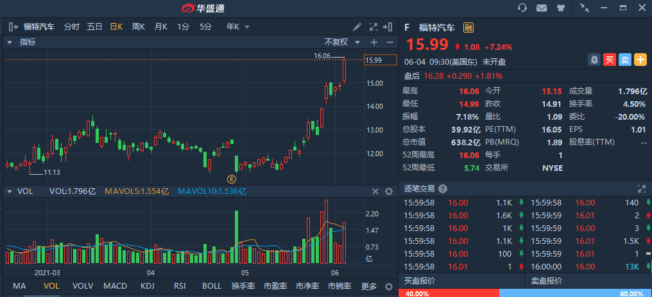Expand chart to fullscreen
The image size is (652, 297).
(373, 27)
